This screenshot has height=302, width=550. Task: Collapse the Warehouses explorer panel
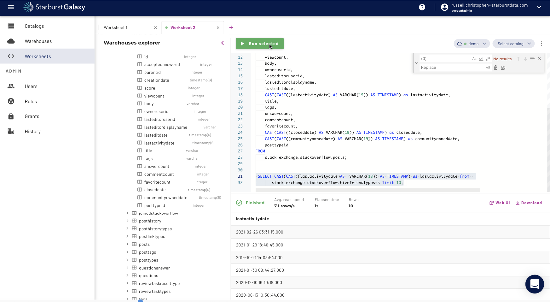223,43
